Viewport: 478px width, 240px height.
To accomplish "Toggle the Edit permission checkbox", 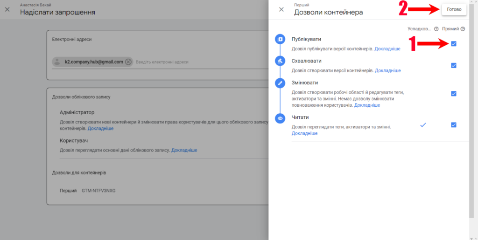I will pyautogui.click(x=453, y=94).
